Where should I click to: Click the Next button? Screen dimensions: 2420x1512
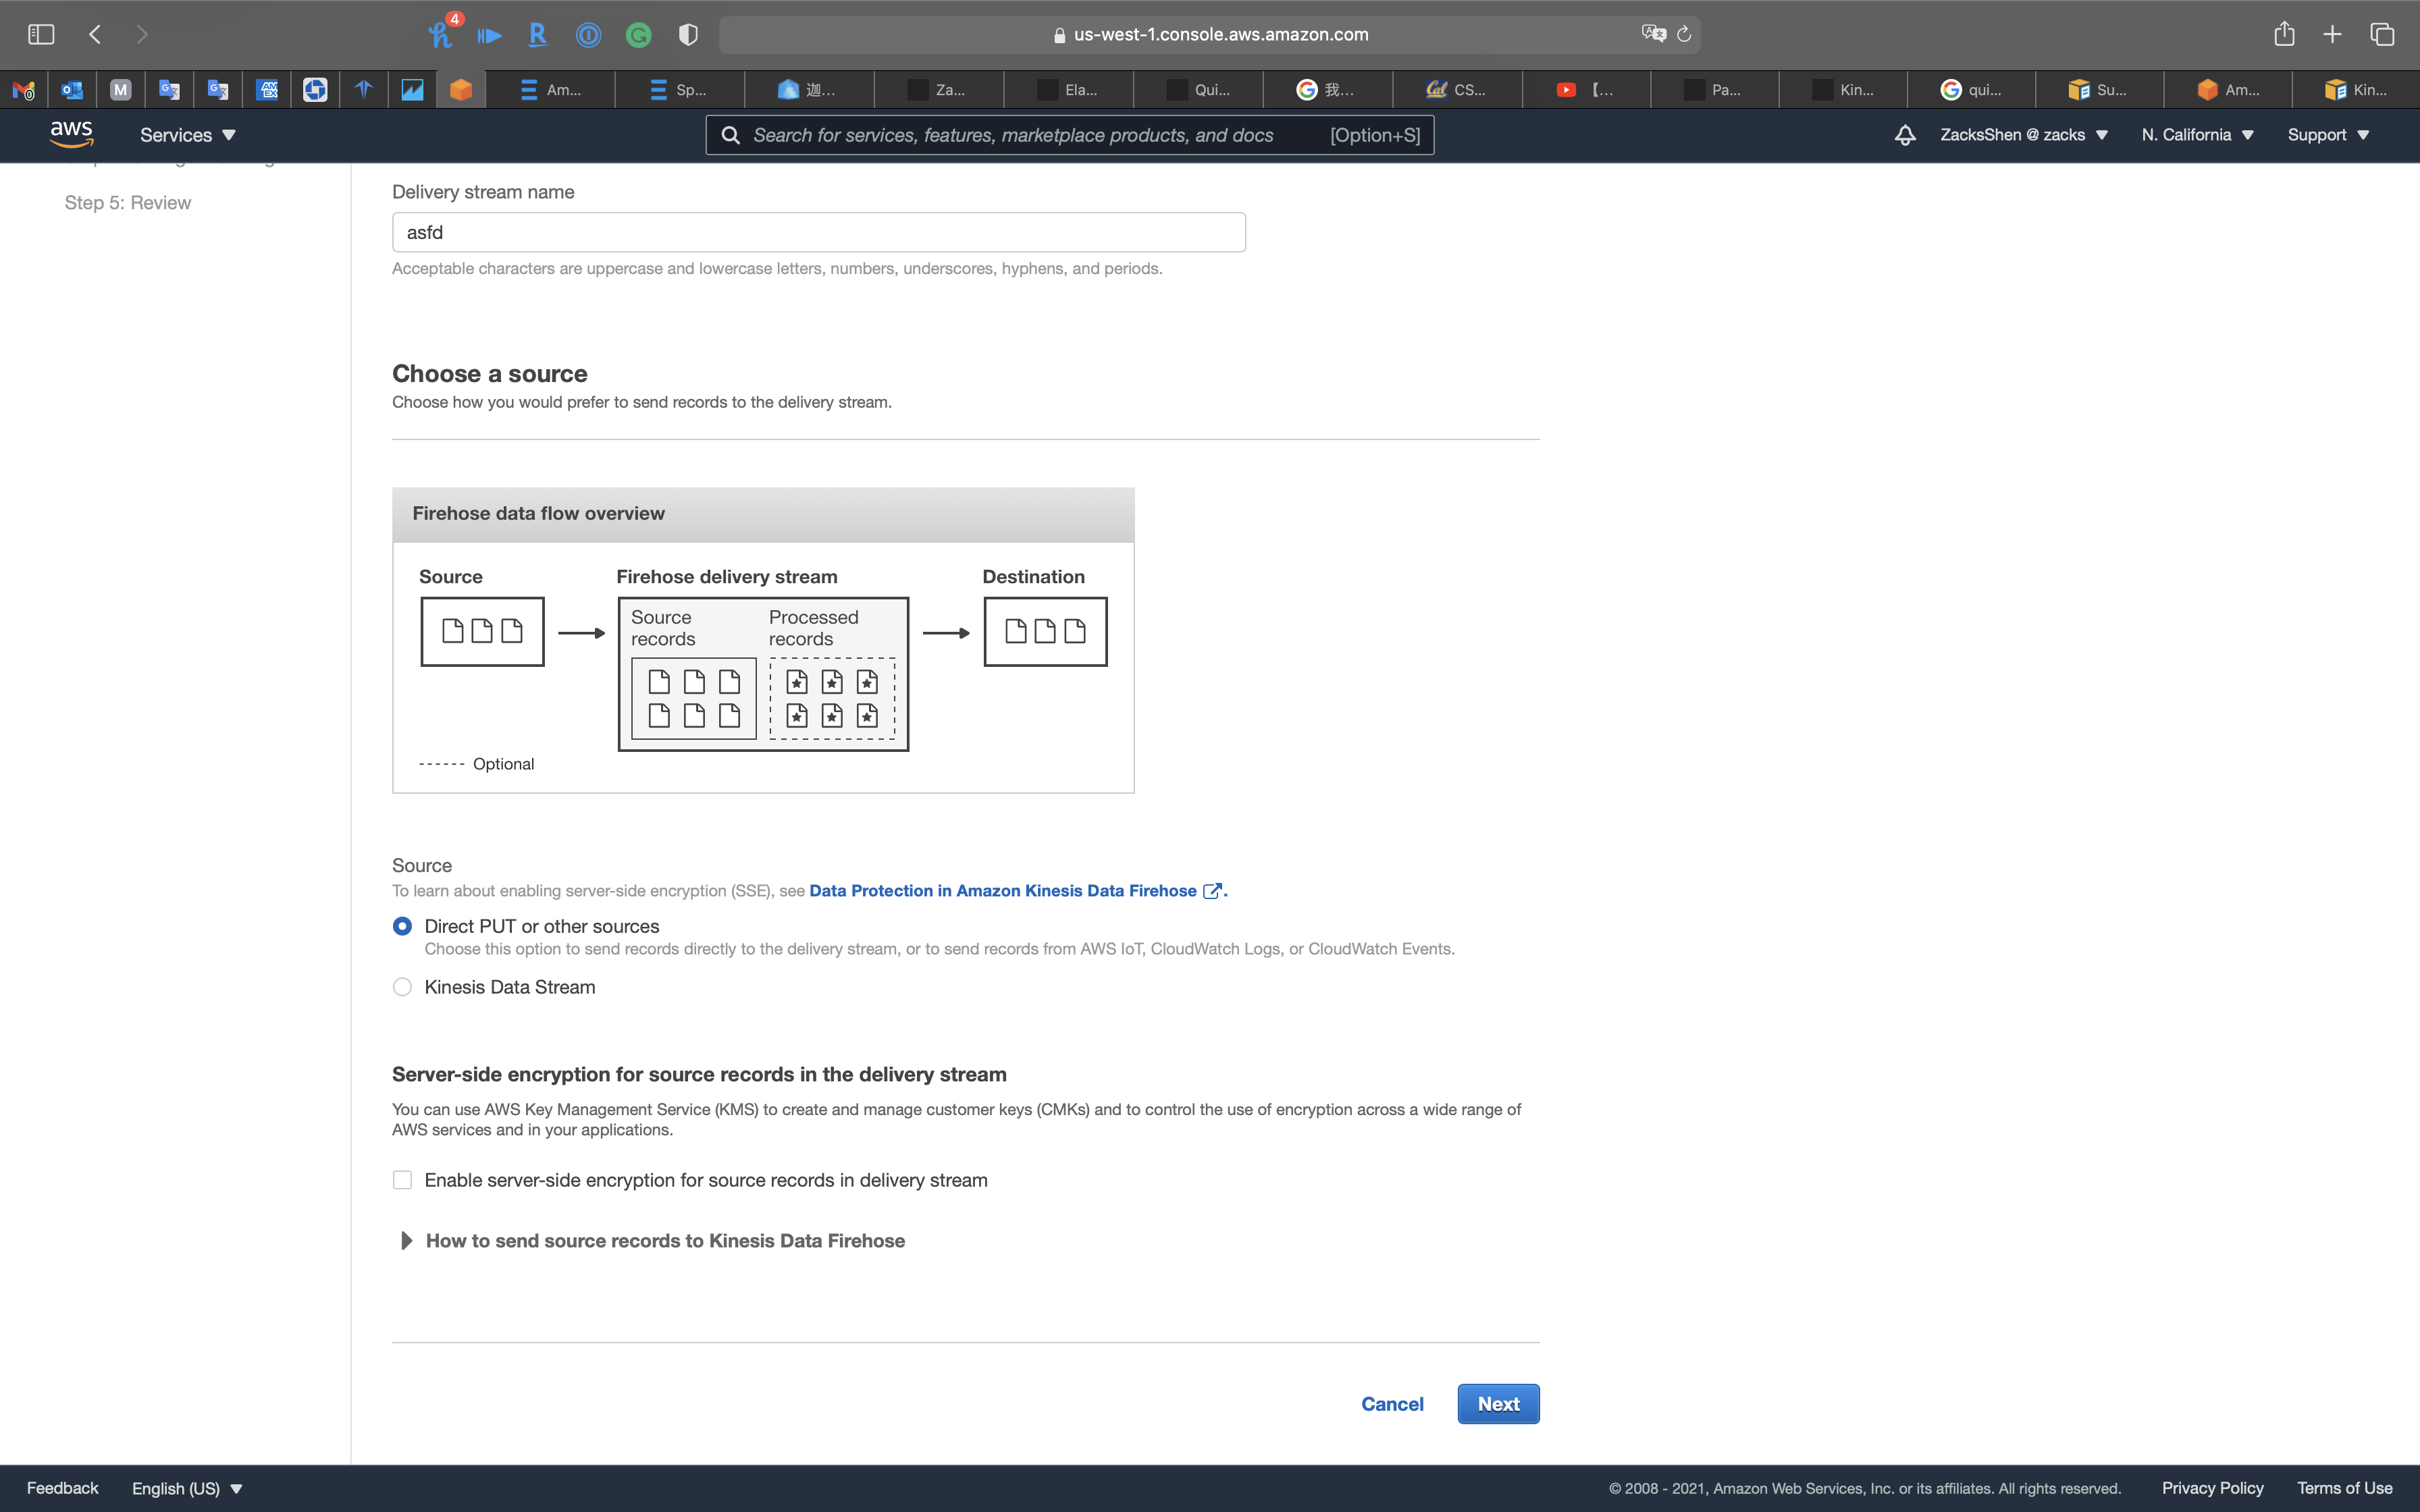1497,1404
